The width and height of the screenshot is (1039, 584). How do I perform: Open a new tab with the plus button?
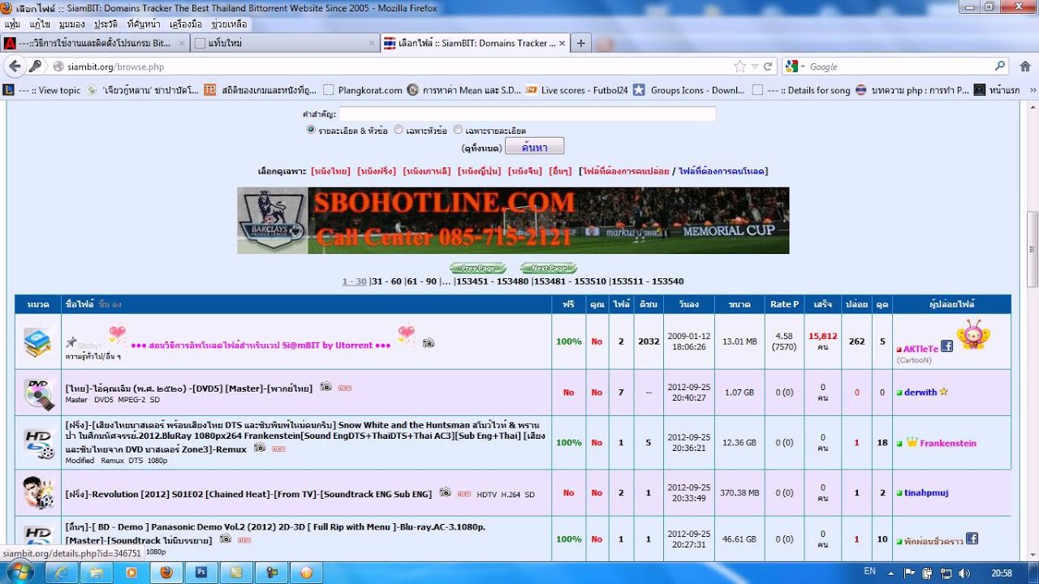click(x=581, y=43)
